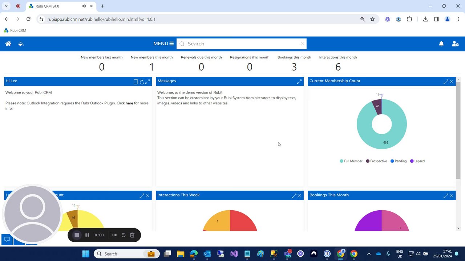
Task: Refresh the Hi Lee panel
Action: coord(142,82)
